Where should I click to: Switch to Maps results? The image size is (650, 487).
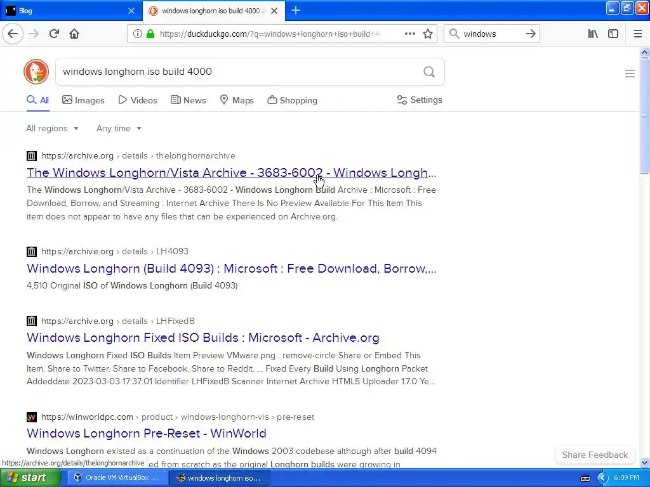[237, 100]
